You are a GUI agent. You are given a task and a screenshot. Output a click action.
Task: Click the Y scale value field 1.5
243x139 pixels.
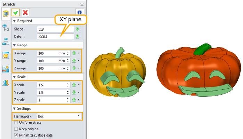(x=53, y=93)
